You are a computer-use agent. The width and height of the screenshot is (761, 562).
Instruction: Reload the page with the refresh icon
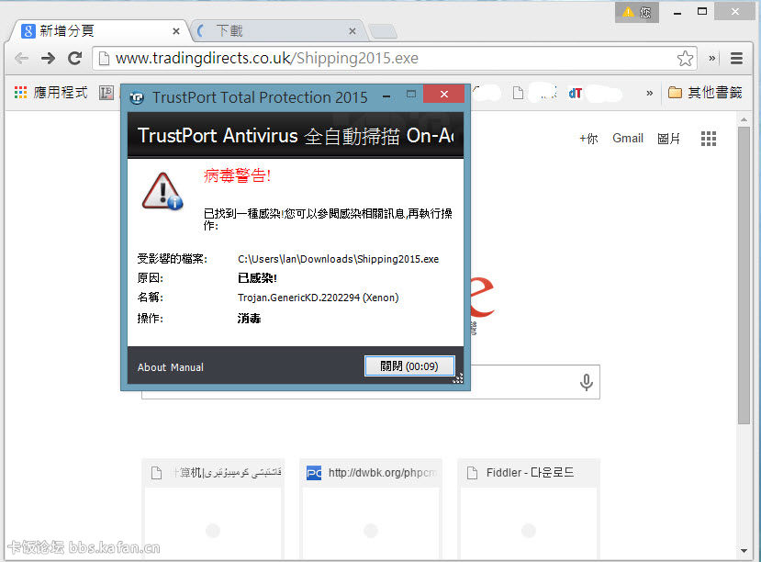[x=75, y=58]
